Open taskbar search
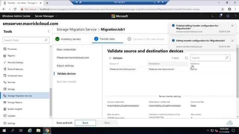Image resolution: width=239 pixels, height=134 pixels. point(13,131)
